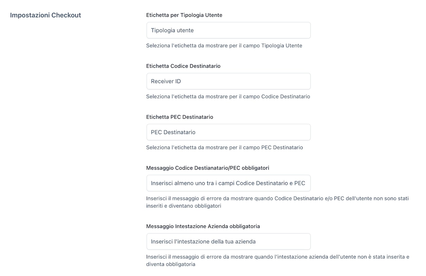
Task: Click the intestazione della tua azienda field
Action: click(x=228, y=242)
